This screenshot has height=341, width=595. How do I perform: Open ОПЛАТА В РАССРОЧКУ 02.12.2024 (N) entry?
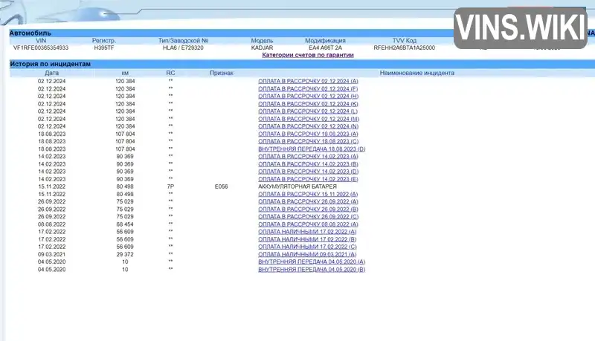click(308, 126)
